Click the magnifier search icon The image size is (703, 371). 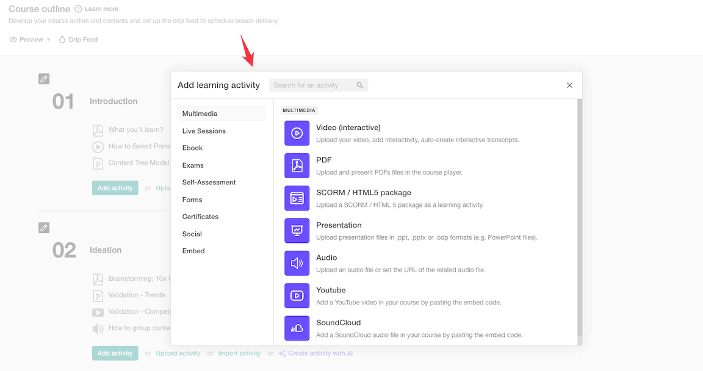(x=360, y=85)
